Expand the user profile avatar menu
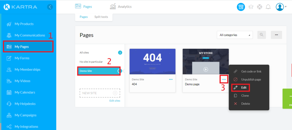The height and width of the screenshot is (130, 292). 281,7
